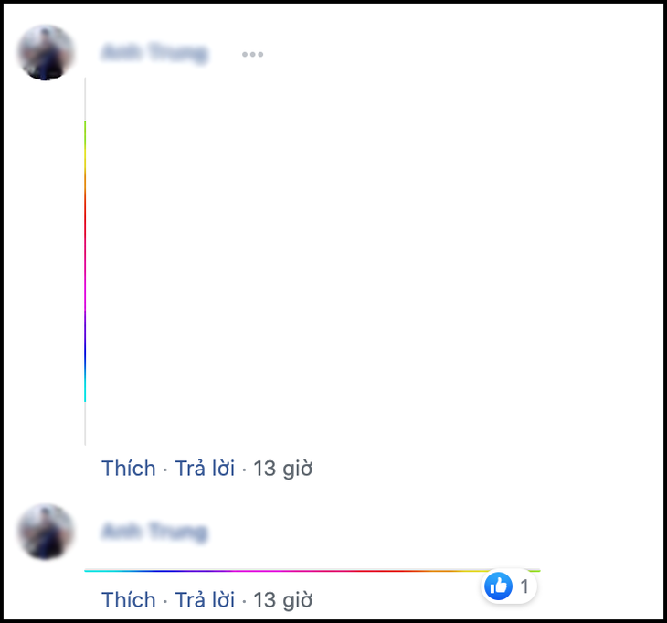Open the second comment's 13 giờ timestamp
This screenshot has height=623, width=667.
click(282, 600)
